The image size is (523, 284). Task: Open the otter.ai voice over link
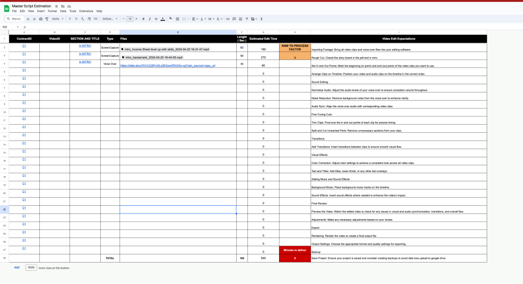(x=168, y=66)
